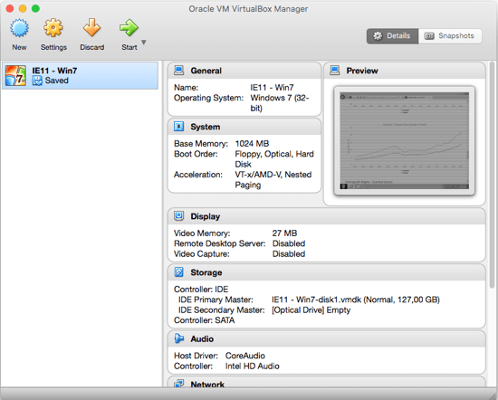The height and width of the screenshot is (400, 498).
Task: Click the Boot Order value Floppy, Optical, Hard Disk
Action: [274, 159]
